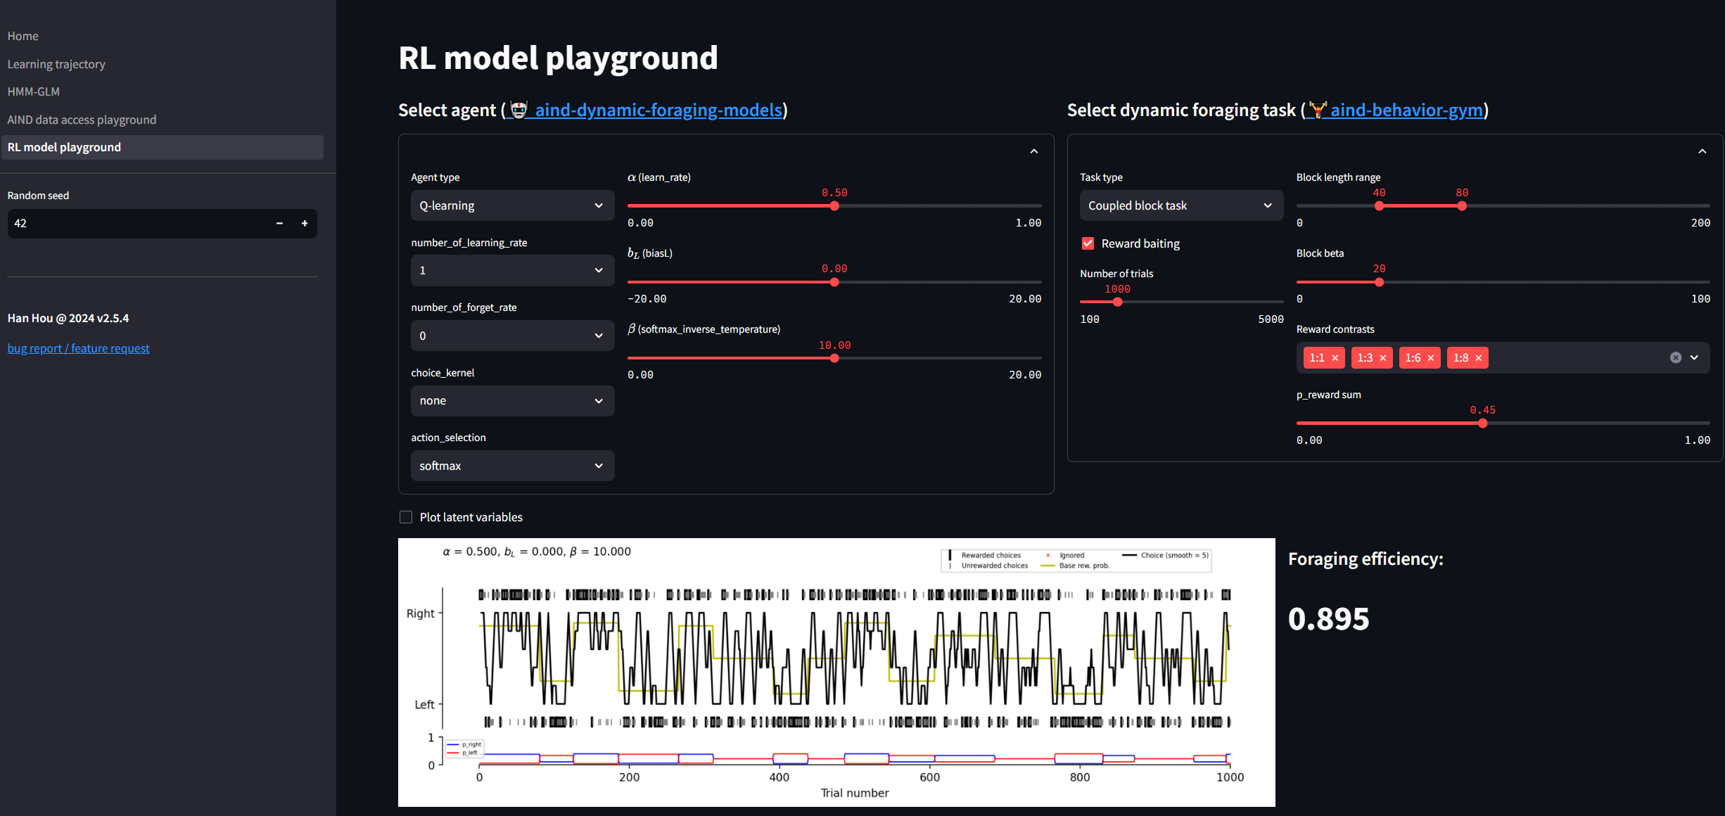Click the simulation result plot image

click(836, 672)
